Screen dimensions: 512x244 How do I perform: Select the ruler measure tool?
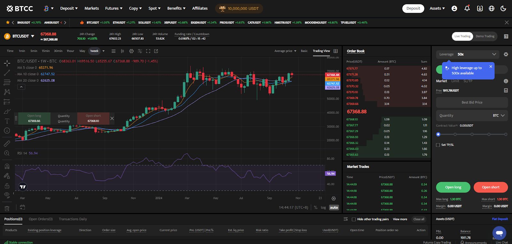(x=7, y=144)
